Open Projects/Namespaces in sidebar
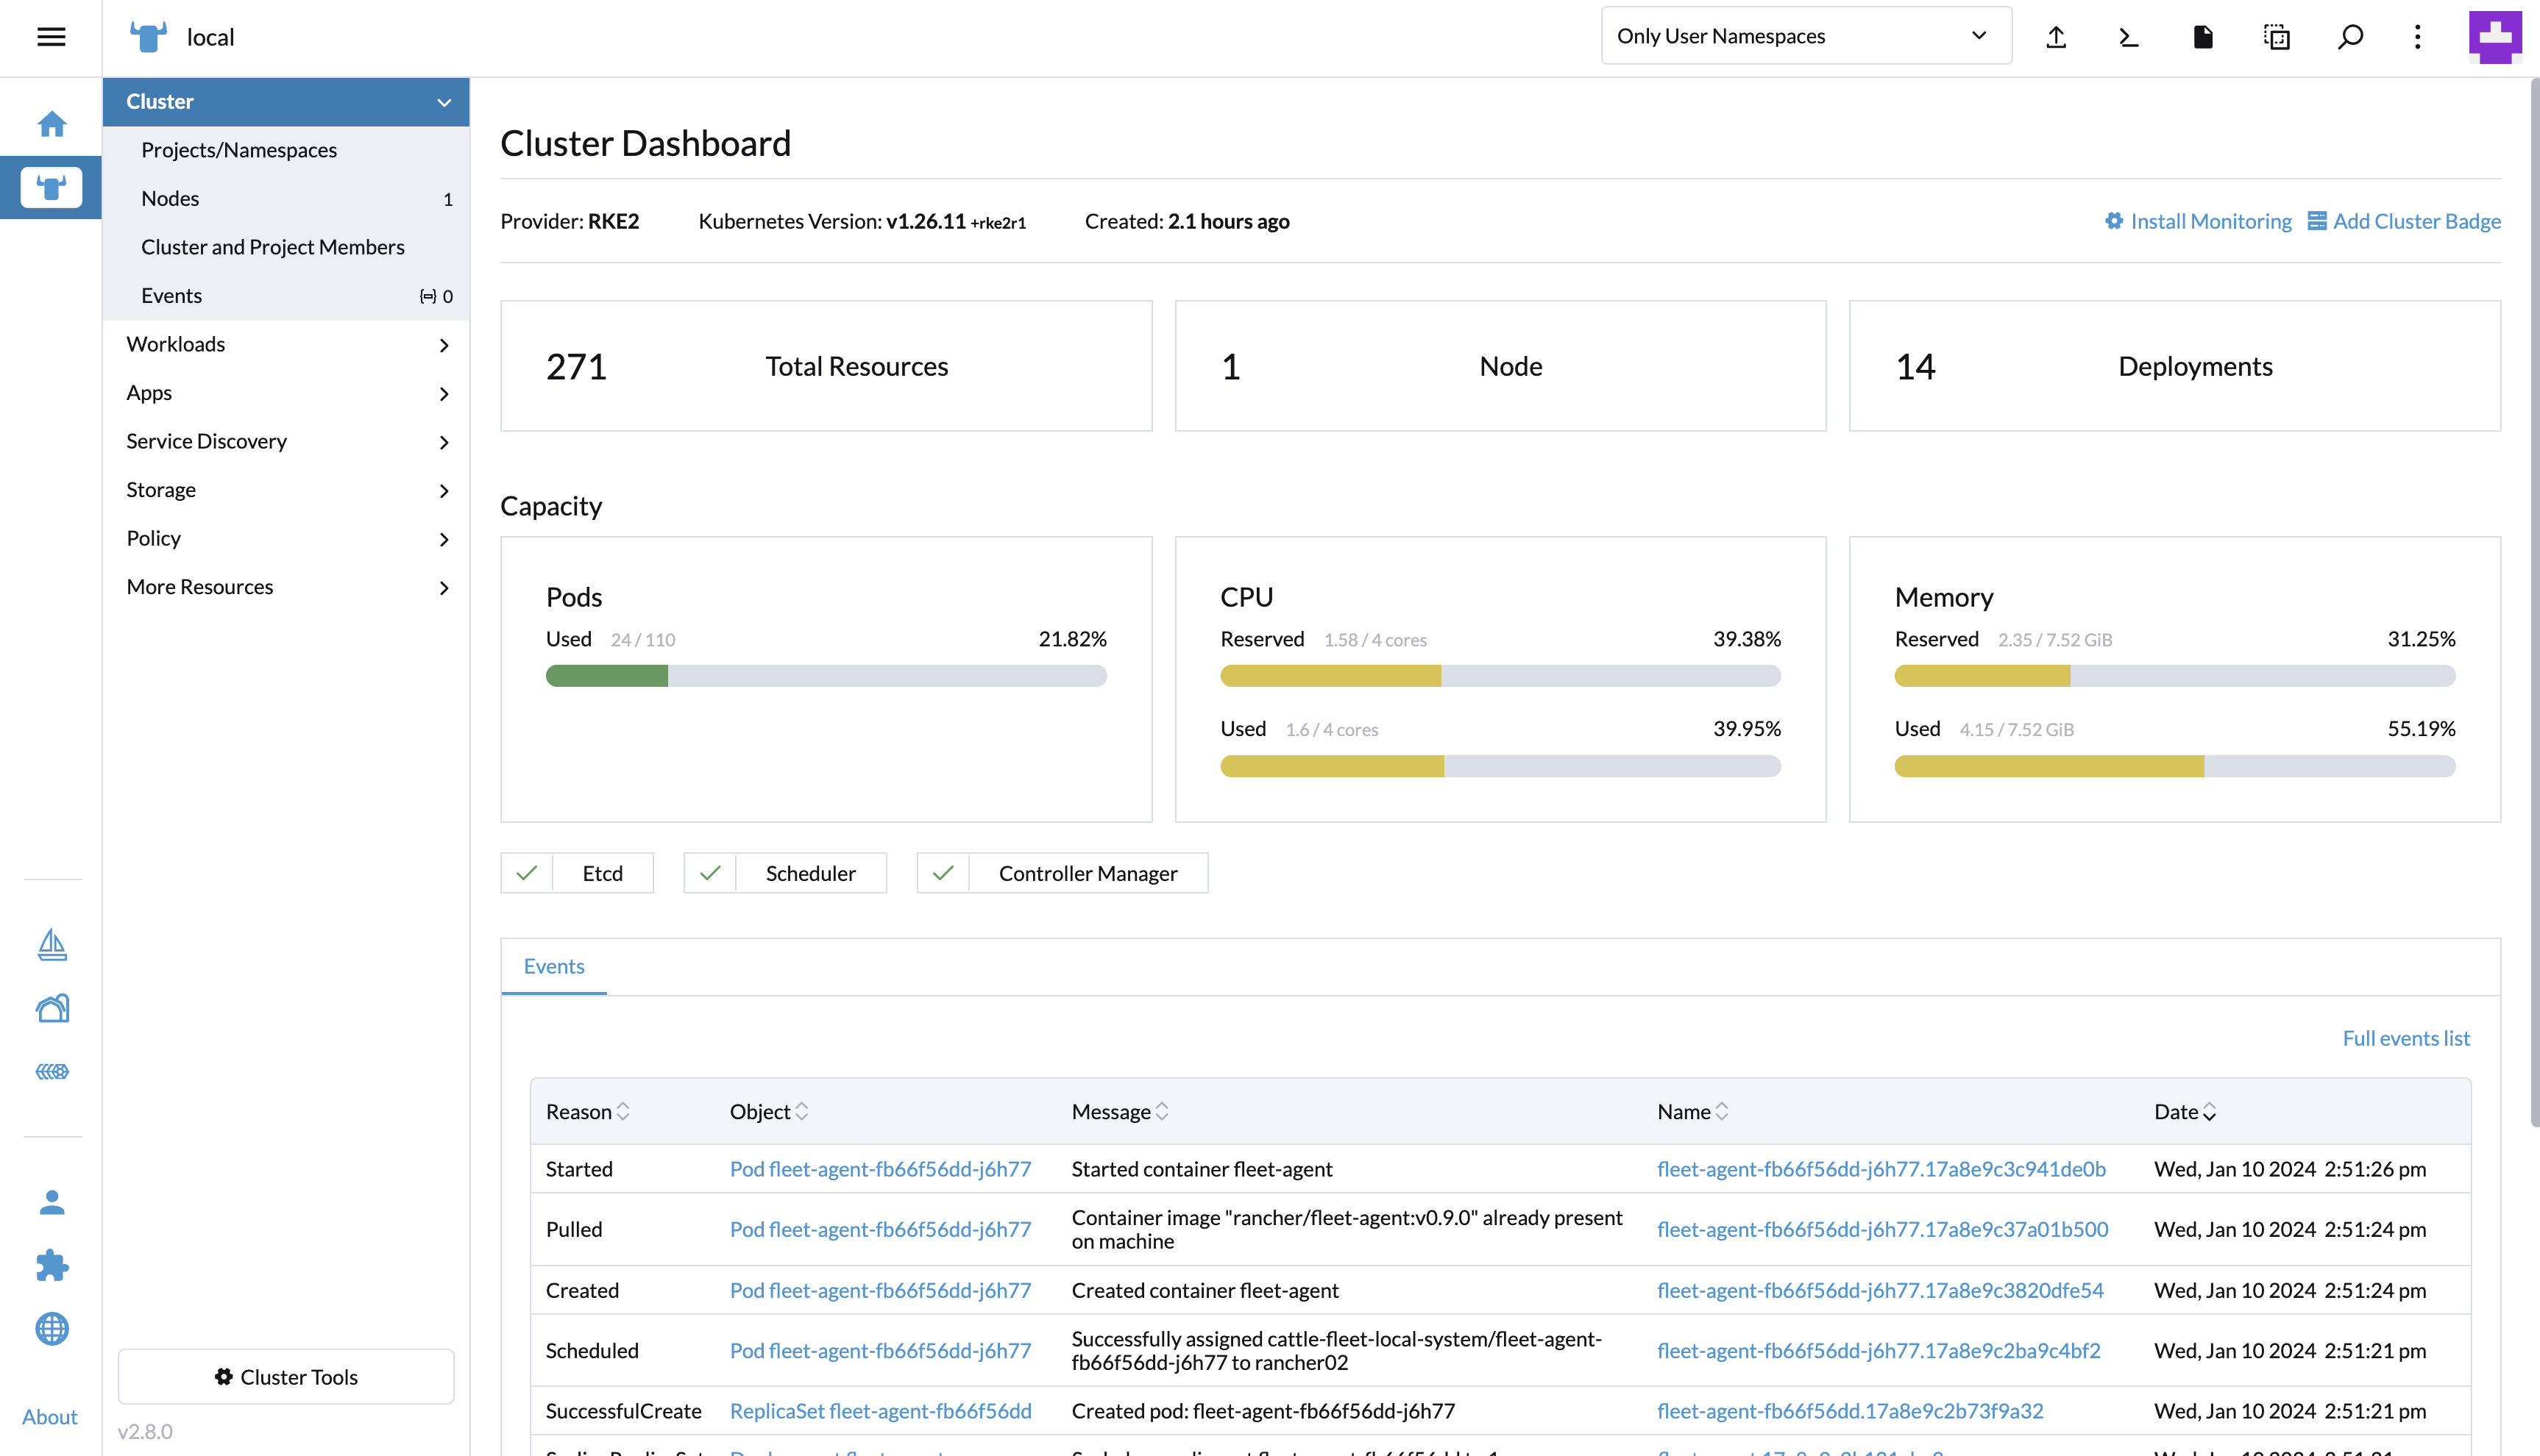The width and height of the screenshot is (2540, 1456). pyautogui.click(x=286, y=150)
